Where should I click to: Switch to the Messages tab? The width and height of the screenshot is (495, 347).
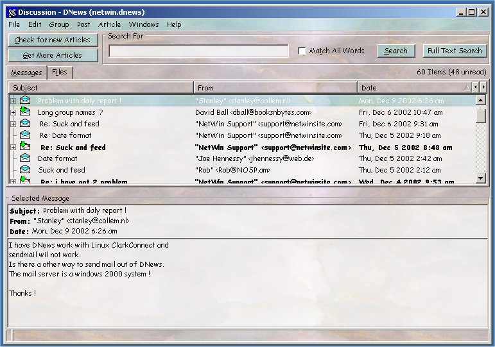click(x=26, y=72)
